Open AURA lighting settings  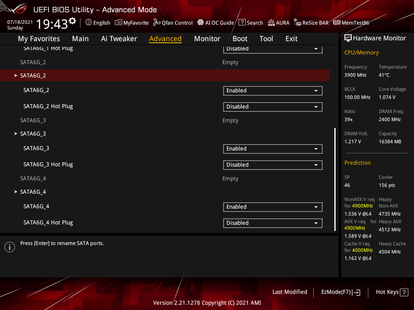(279, 23)
